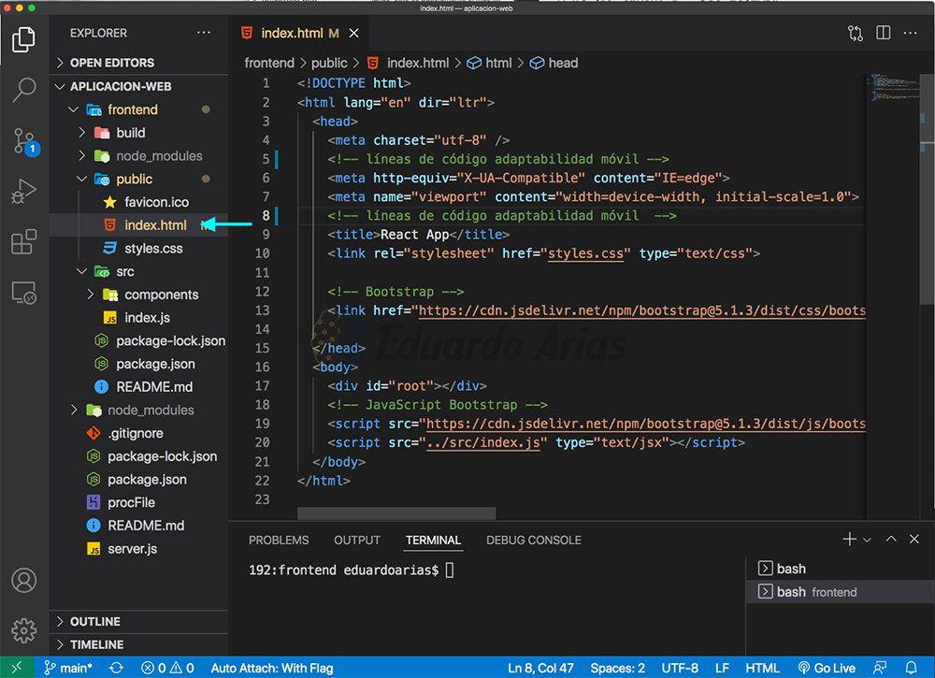Image resolution: width=935 pixels, height=678 pixels.
Task: Switch to the DEBUG CONSOLE tab
Action: [534, 540]
